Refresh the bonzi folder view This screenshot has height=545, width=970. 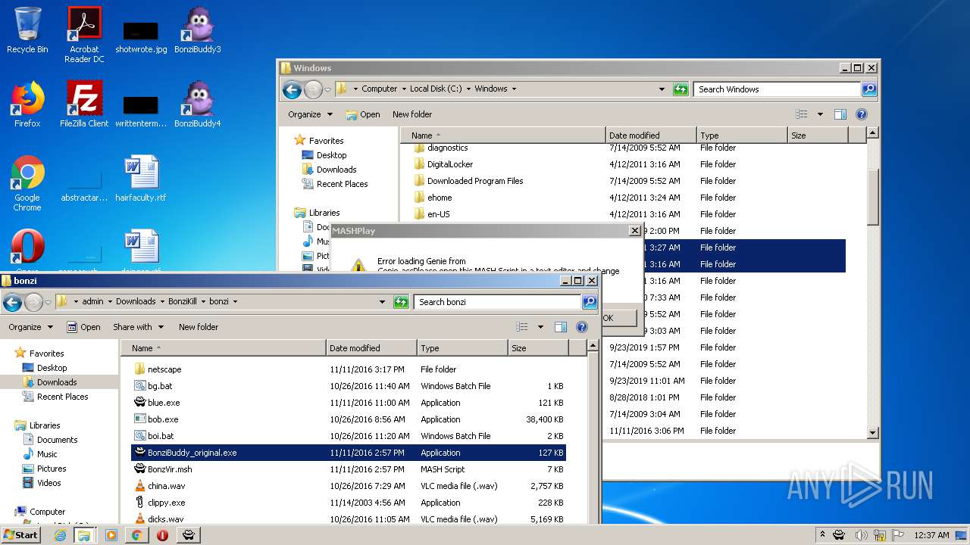point(401,302)
